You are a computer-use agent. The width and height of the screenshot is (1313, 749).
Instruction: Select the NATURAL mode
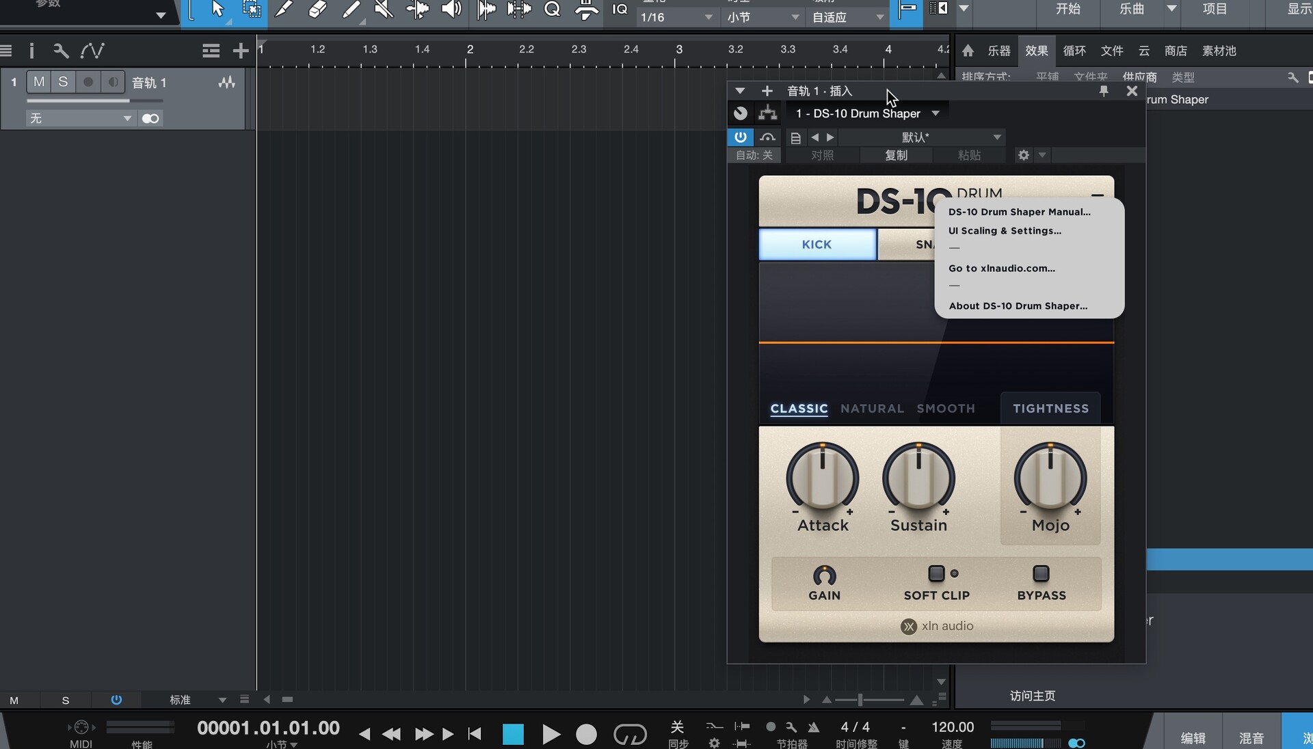pyautogui.click(x=872, y=409)
